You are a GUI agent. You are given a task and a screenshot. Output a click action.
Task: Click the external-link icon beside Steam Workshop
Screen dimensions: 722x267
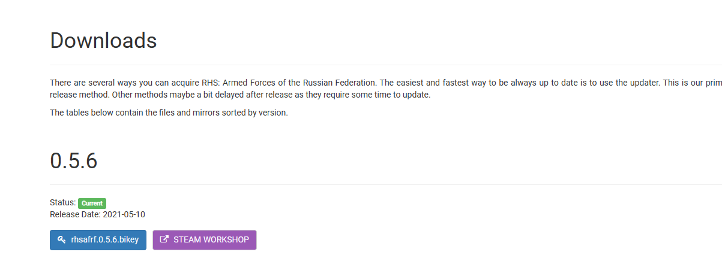164,240
